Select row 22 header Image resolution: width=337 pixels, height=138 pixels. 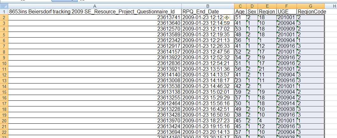pyautogui.click(x=4, y=132)
